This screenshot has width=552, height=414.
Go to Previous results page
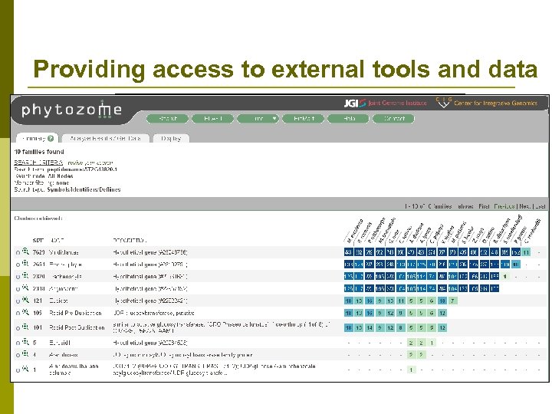point(504,206)
